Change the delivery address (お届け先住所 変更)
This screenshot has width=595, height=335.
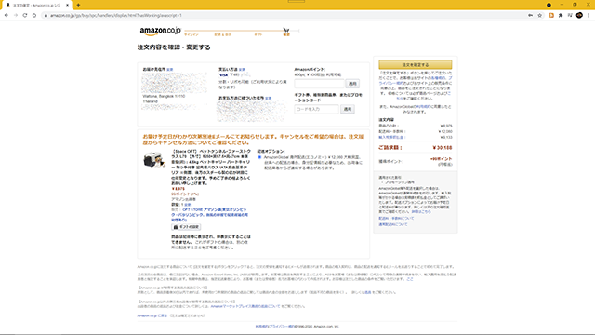[x=169, y=70]
